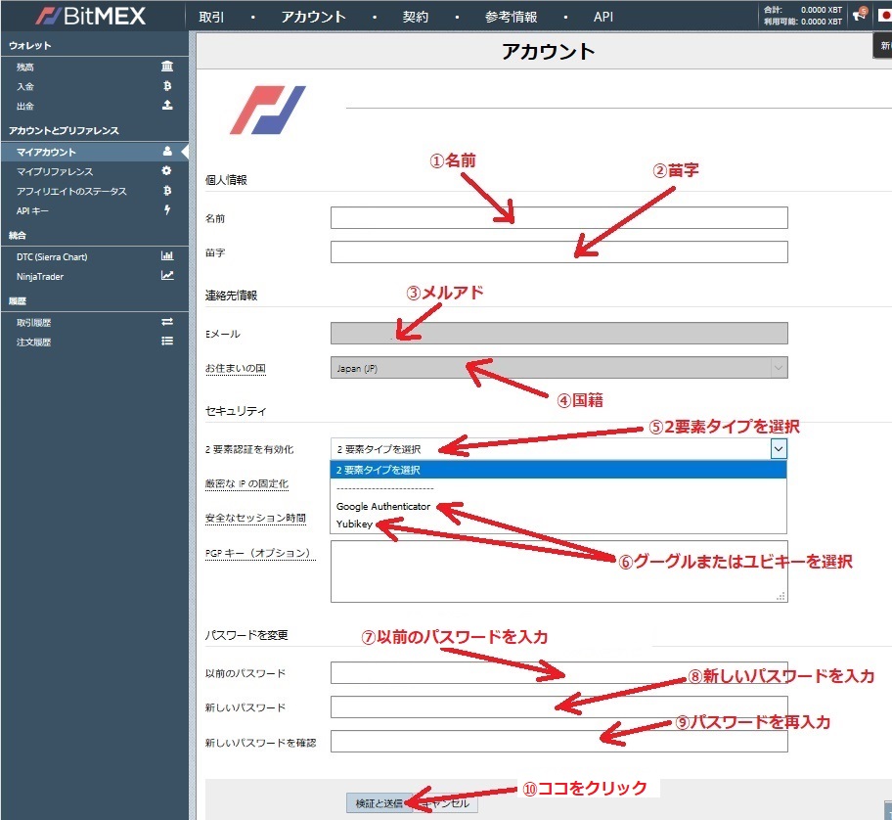Click the PGP キー text area
The height and width of the screenshot is (820, 892).
(x=558, y=571)
